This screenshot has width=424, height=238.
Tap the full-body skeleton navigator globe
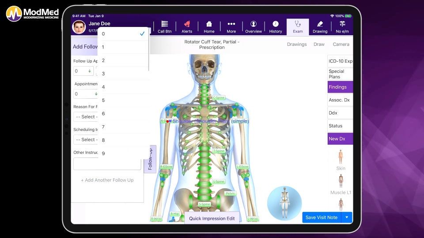[x=284, y=203]
